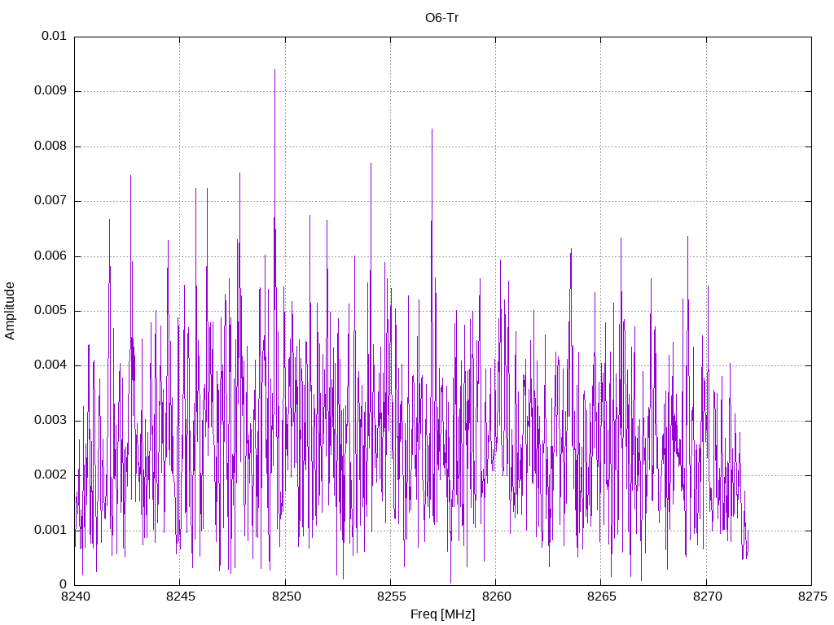
Task: Click x-axis tick label 8255
Action: (x=391, y=597)
